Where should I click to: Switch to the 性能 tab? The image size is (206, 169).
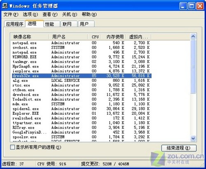click(52, 24)
